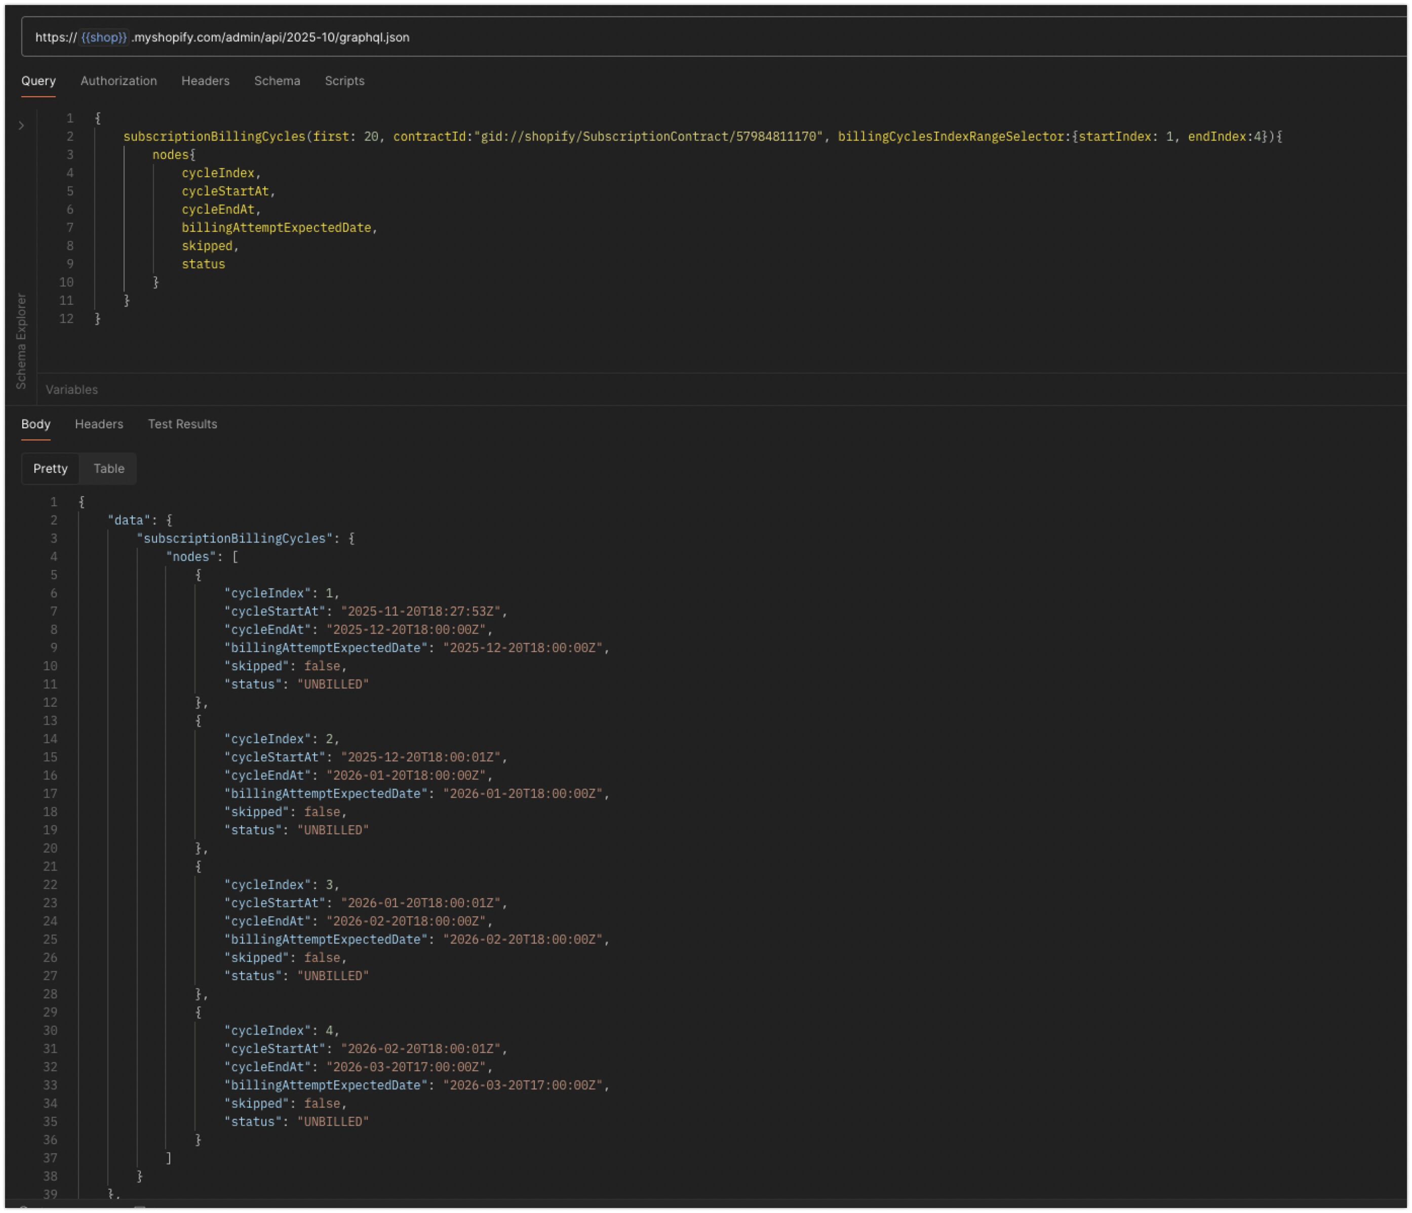
Task: Click the cycleIndex 4 response line
Action: [282, 1030]
